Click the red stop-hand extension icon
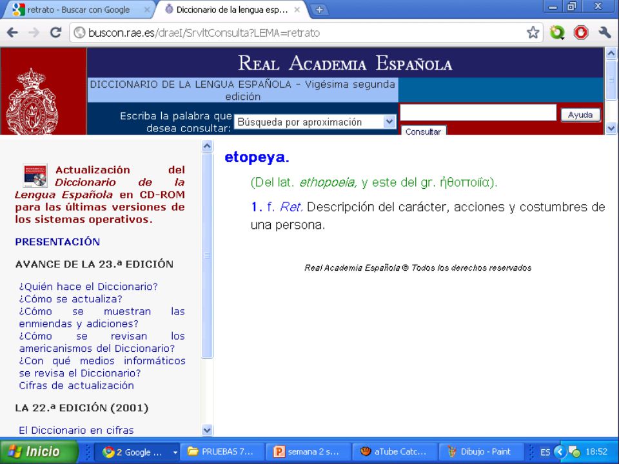Screen dimensions: 619x464 581,32
